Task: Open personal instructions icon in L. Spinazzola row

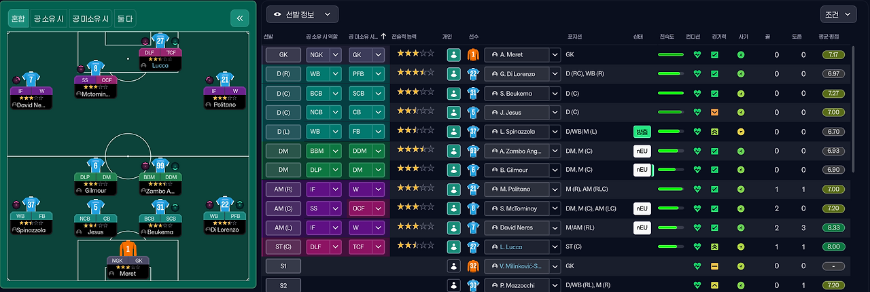Action: tap(453, 132)
